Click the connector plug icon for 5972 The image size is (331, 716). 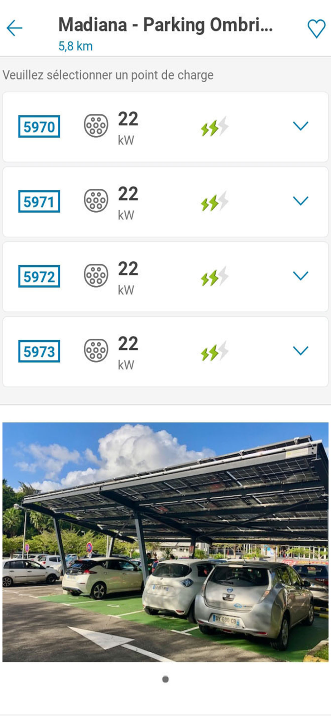click(x=96, y=276)
